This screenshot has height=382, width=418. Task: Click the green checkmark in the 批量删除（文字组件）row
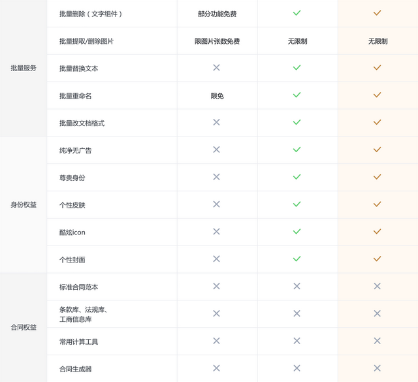click(297, 13)
